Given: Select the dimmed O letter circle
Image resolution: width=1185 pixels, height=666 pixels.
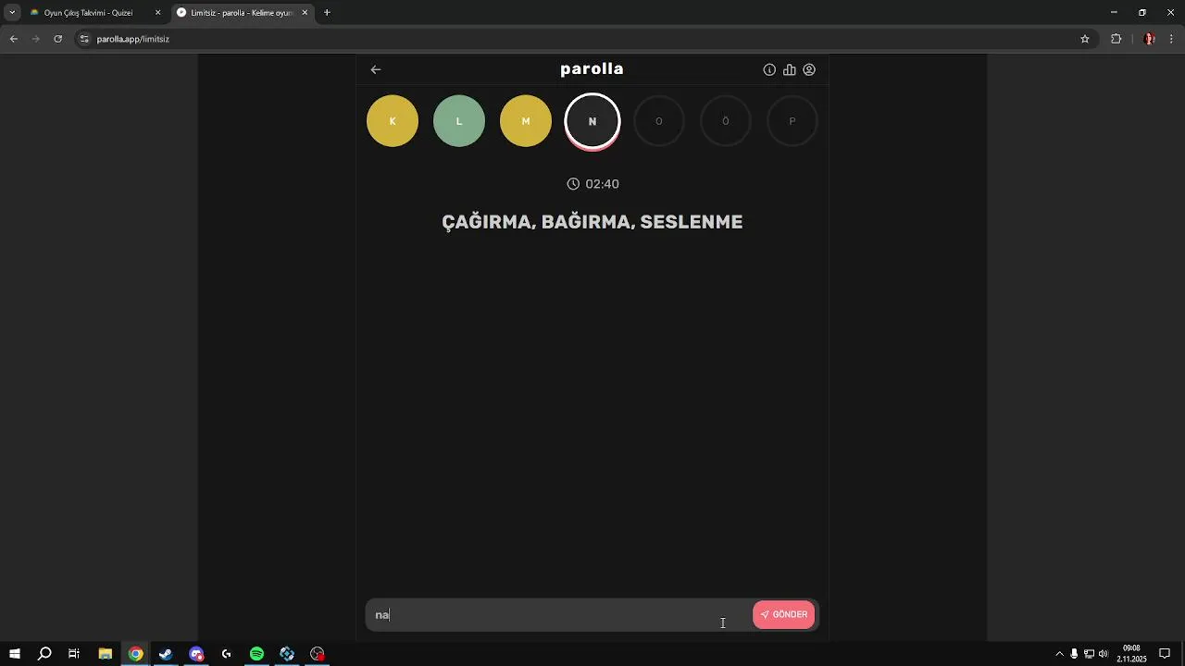Looking at the screenshot, I should (x=659, y=121).
